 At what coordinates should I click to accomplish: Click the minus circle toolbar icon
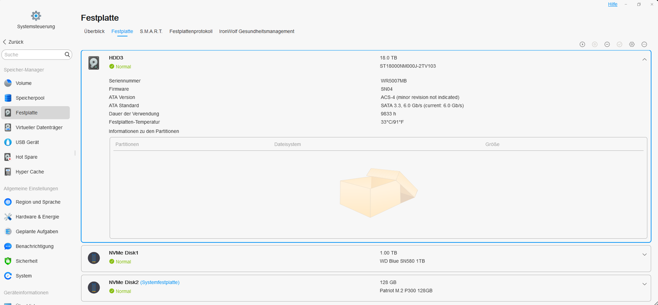point(607,45)
